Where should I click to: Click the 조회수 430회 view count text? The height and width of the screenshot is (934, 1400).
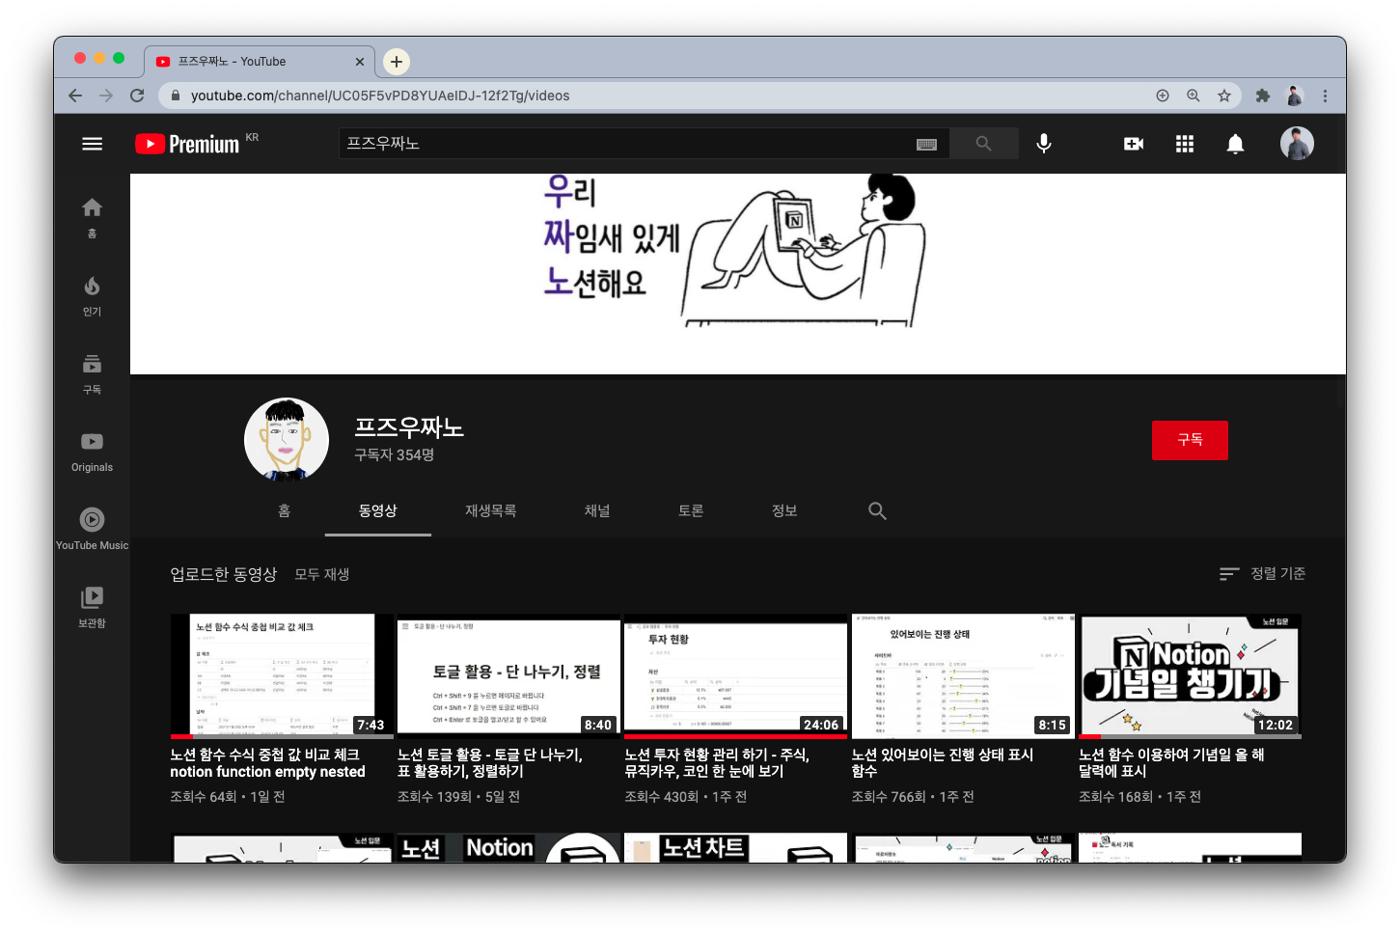661,797
